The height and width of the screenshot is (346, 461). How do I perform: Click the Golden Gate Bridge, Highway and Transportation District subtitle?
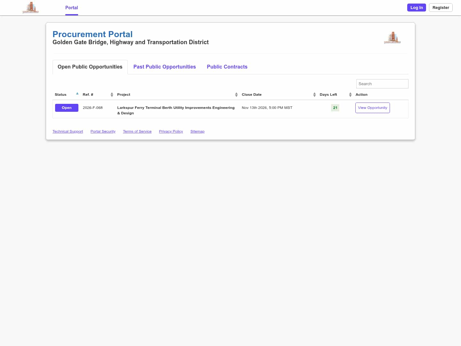(x=131, y=42)
